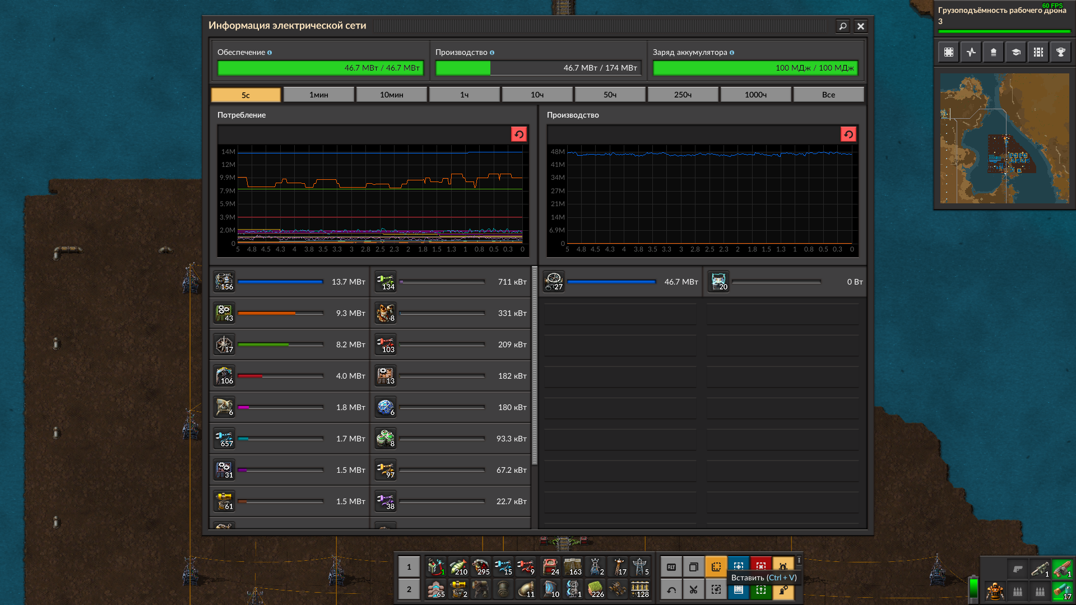Open the shortcut bar three-dot menu
This screenshot has height=605, width=1076.
click(x=799, y=560)
